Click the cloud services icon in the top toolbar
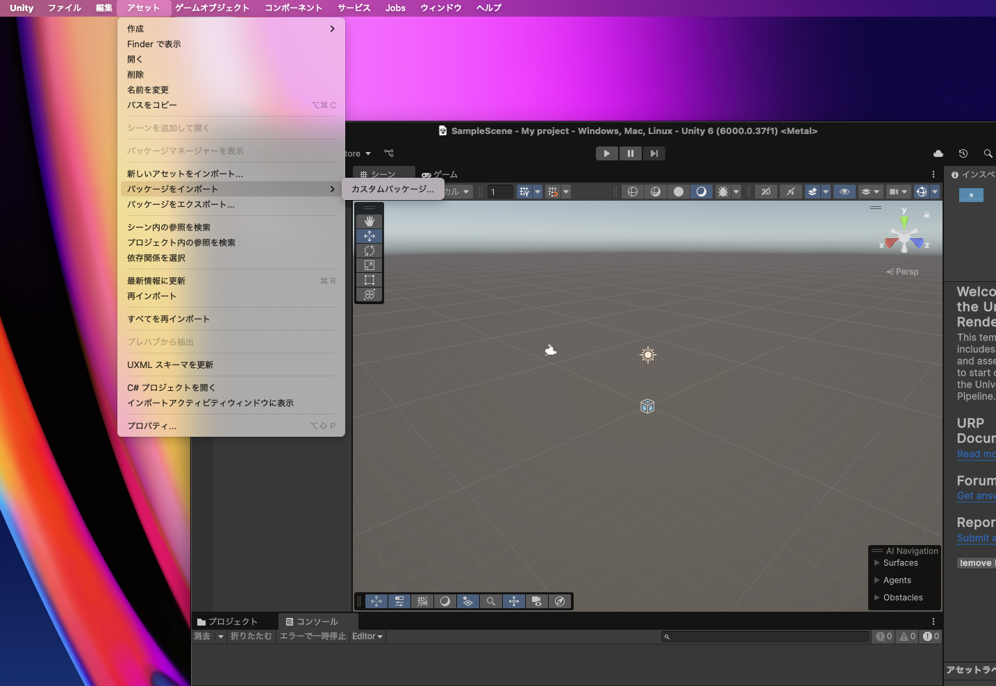The image size is (996, 686). tap(938, 153)
